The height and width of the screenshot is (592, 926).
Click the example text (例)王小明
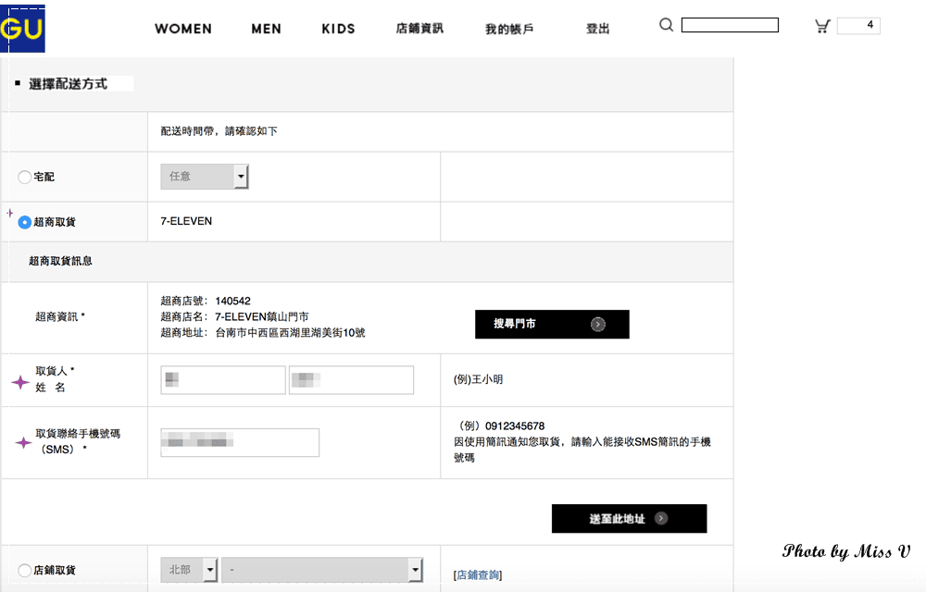(x=479, y=379)
